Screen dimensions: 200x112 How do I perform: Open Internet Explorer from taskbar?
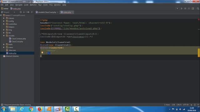tap(22, 109)
